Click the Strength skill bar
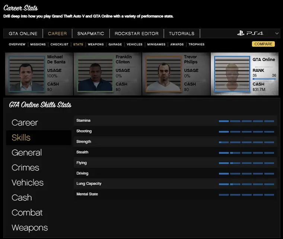The width and height of the screenshot is (283, 239). (x=247, y=142)
